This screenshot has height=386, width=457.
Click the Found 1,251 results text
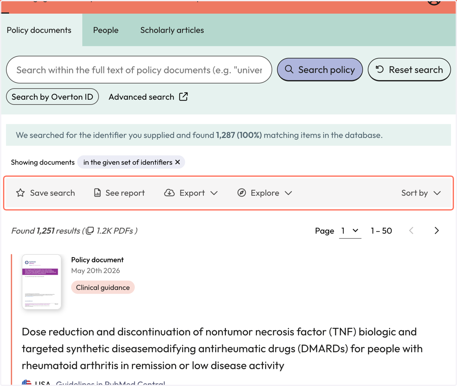(46, 231)
